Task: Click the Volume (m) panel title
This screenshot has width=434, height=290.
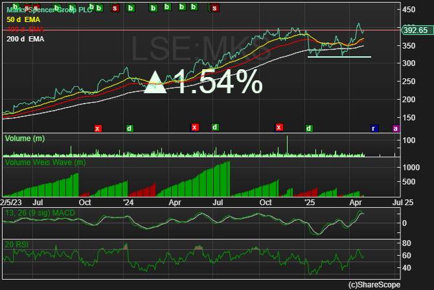Action: point(25,139)
